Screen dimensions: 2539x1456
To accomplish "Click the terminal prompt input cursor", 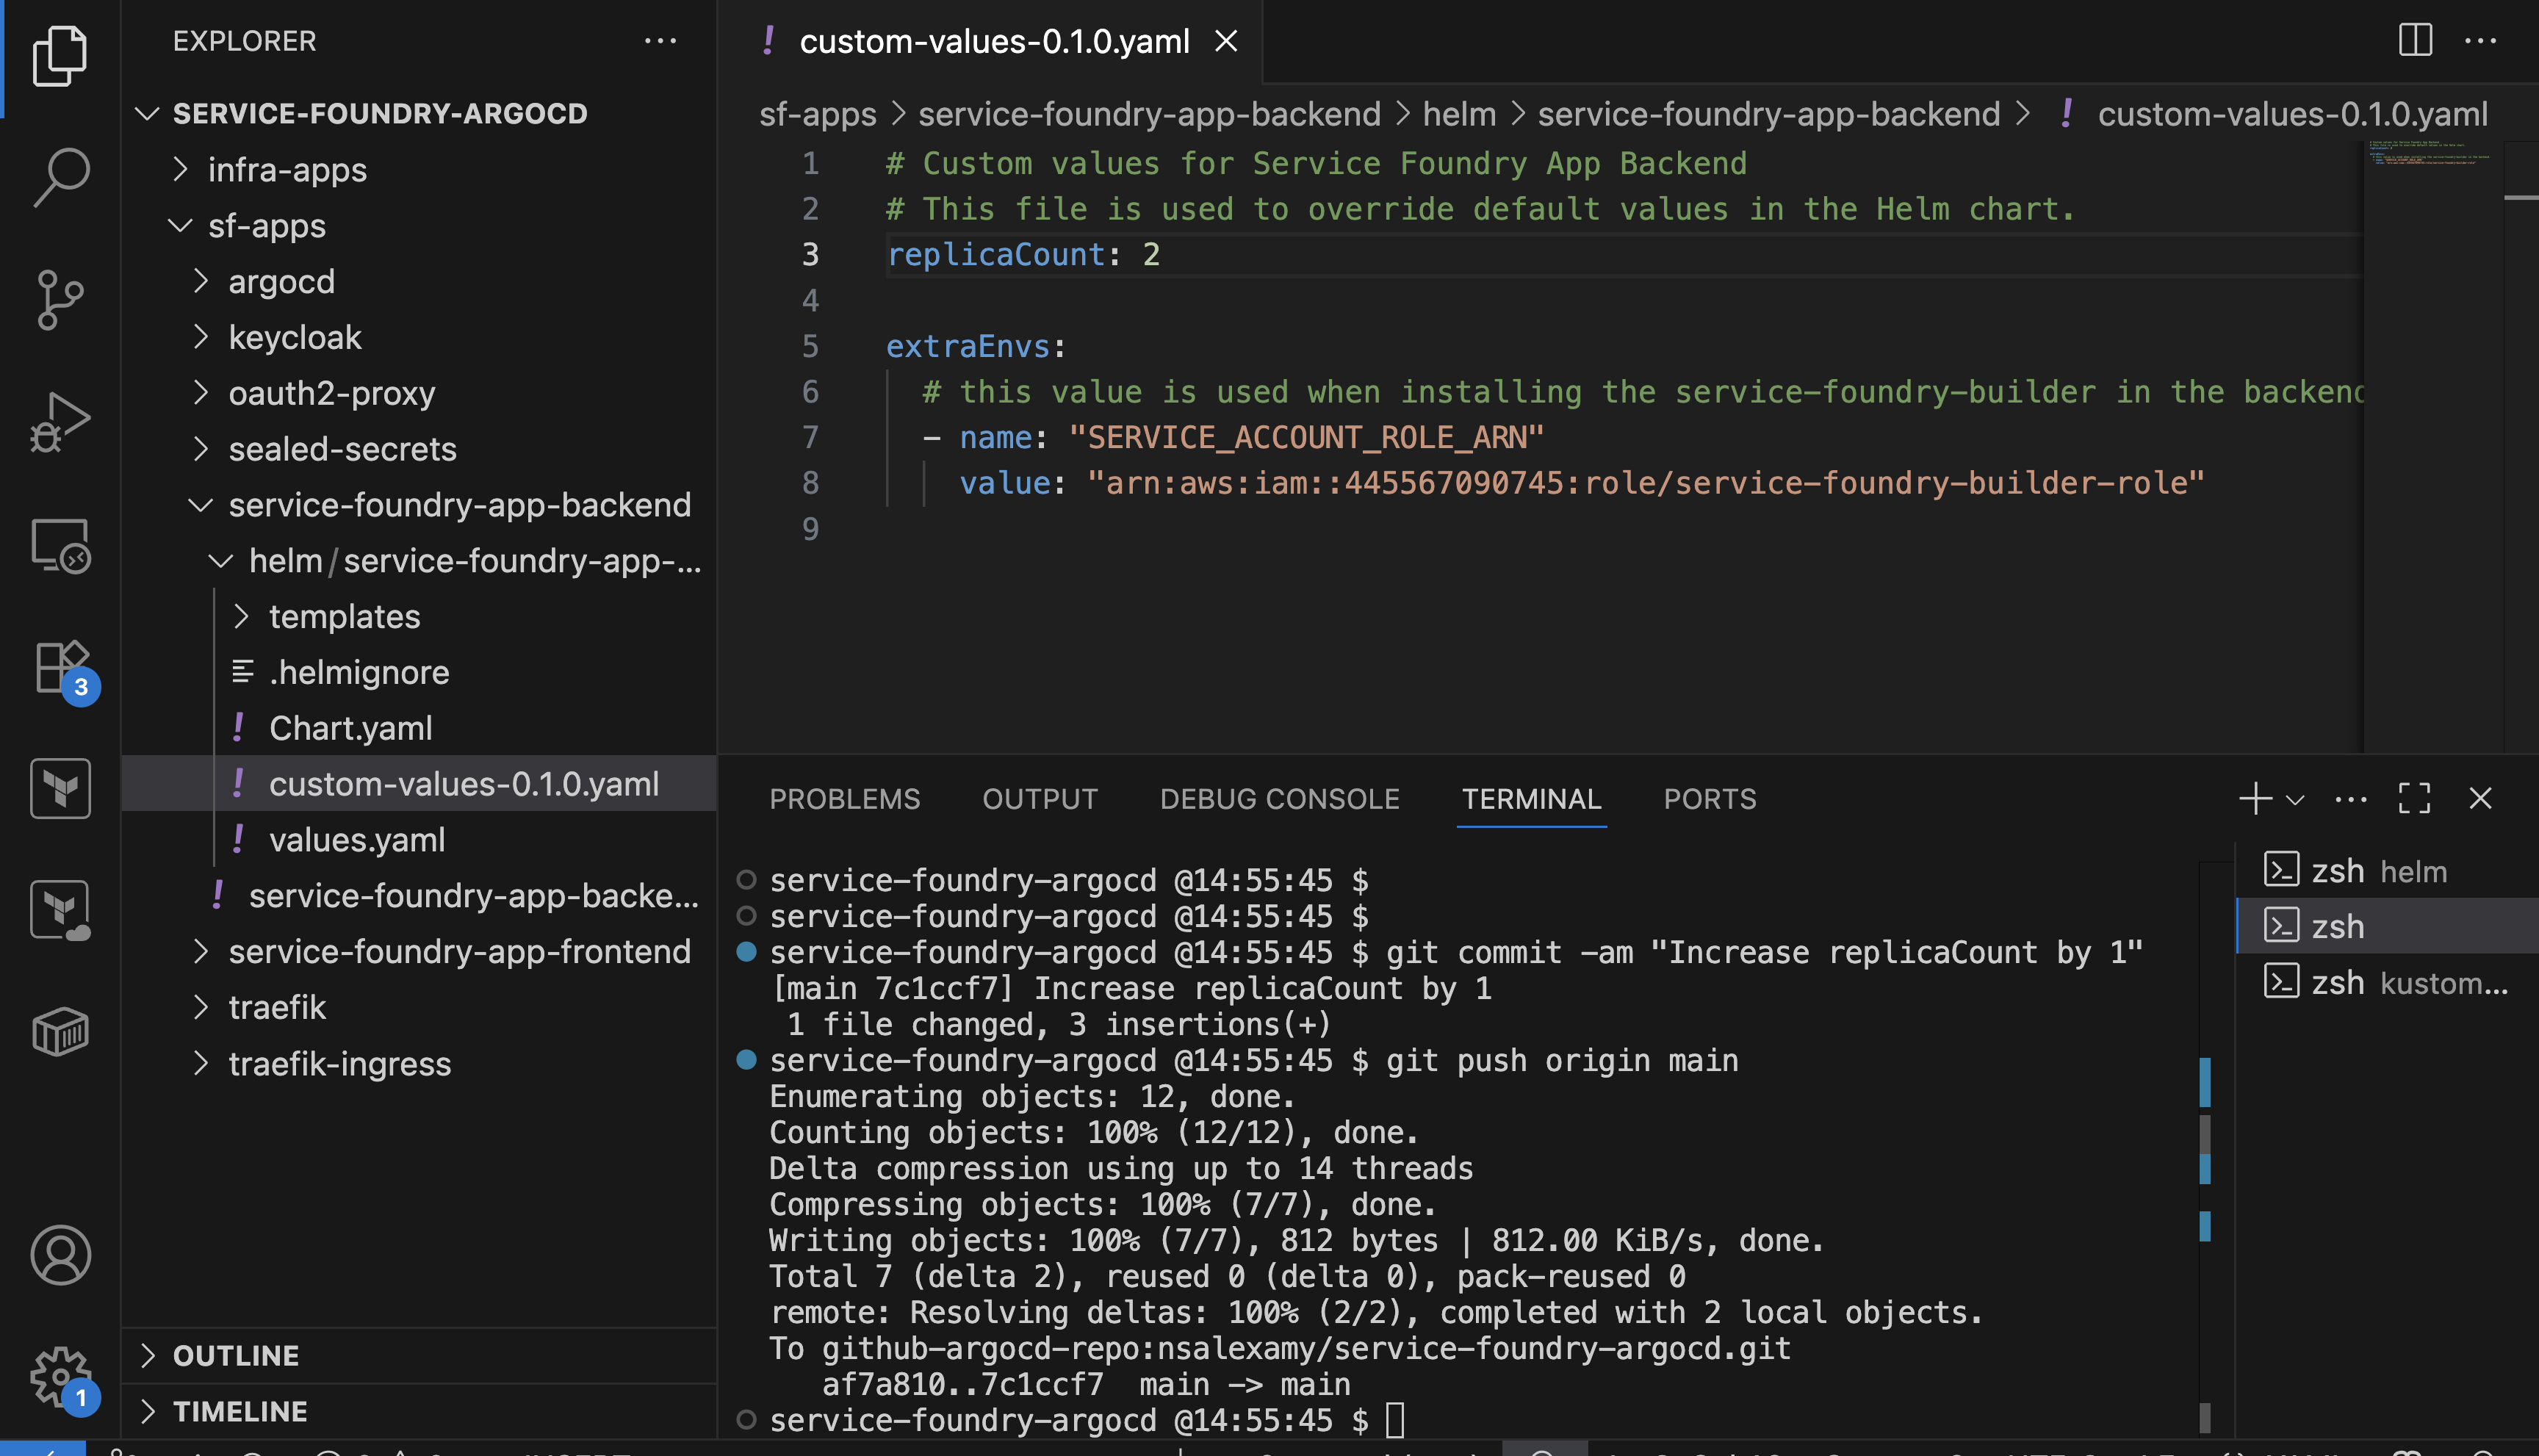I will [x=1395, y=1420].
